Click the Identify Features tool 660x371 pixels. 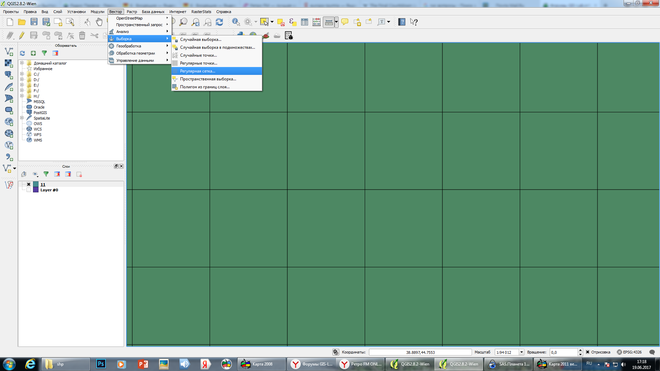pos(236,22)
